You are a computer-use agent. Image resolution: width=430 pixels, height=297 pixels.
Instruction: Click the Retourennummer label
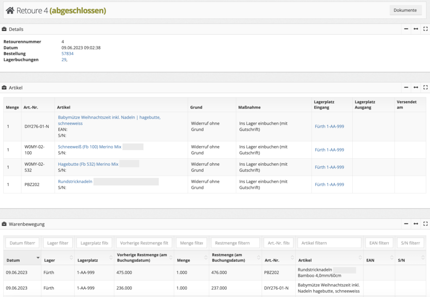[x=22, y=42]
